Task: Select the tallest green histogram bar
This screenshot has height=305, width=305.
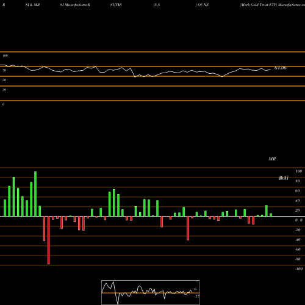Action: tap(35, 194)
